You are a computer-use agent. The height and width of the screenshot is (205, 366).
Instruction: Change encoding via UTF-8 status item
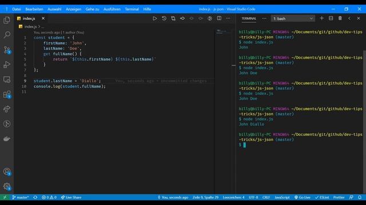pyautogui.click(x=253, y=198)
